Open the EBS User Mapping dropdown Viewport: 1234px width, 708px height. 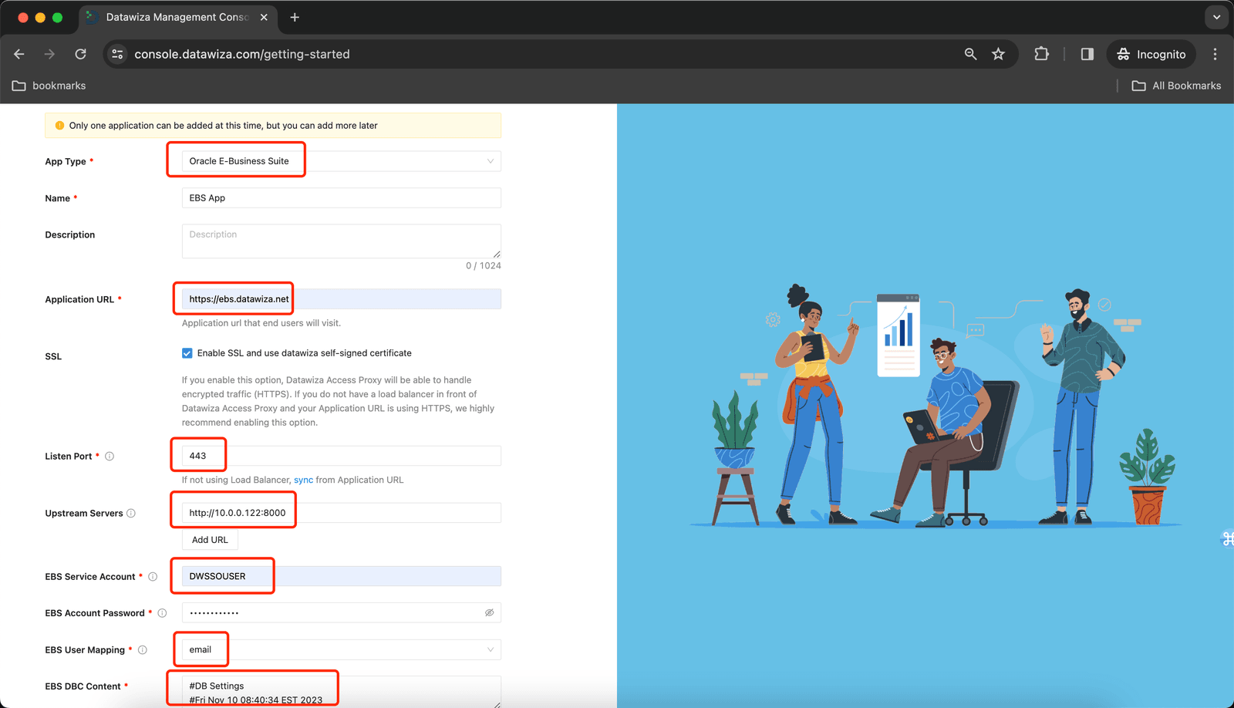click(x=341, y=649)
